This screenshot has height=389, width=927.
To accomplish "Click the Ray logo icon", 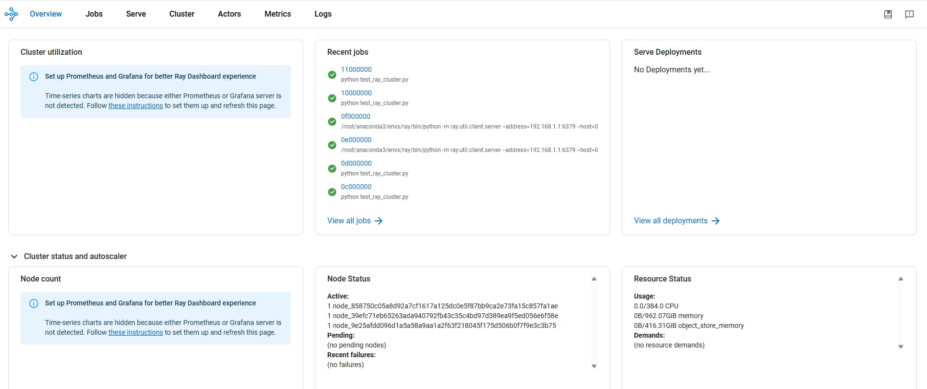I will click(x=11, y=14).
